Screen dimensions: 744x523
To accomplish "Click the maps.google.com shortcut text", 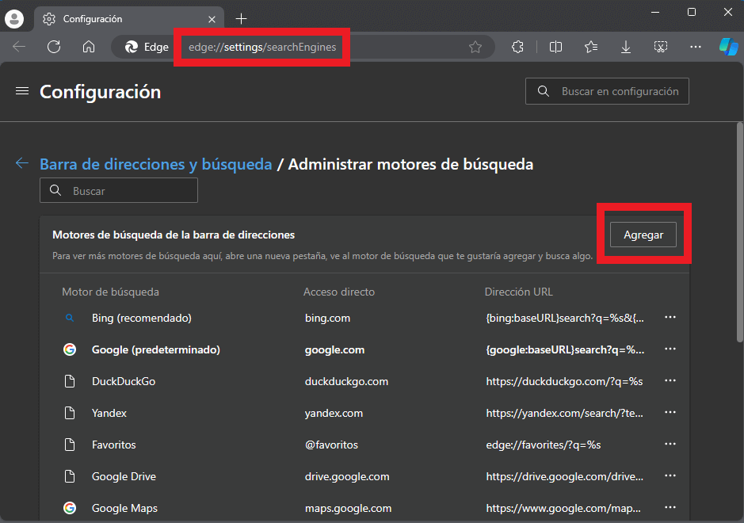I will point(349,508).
